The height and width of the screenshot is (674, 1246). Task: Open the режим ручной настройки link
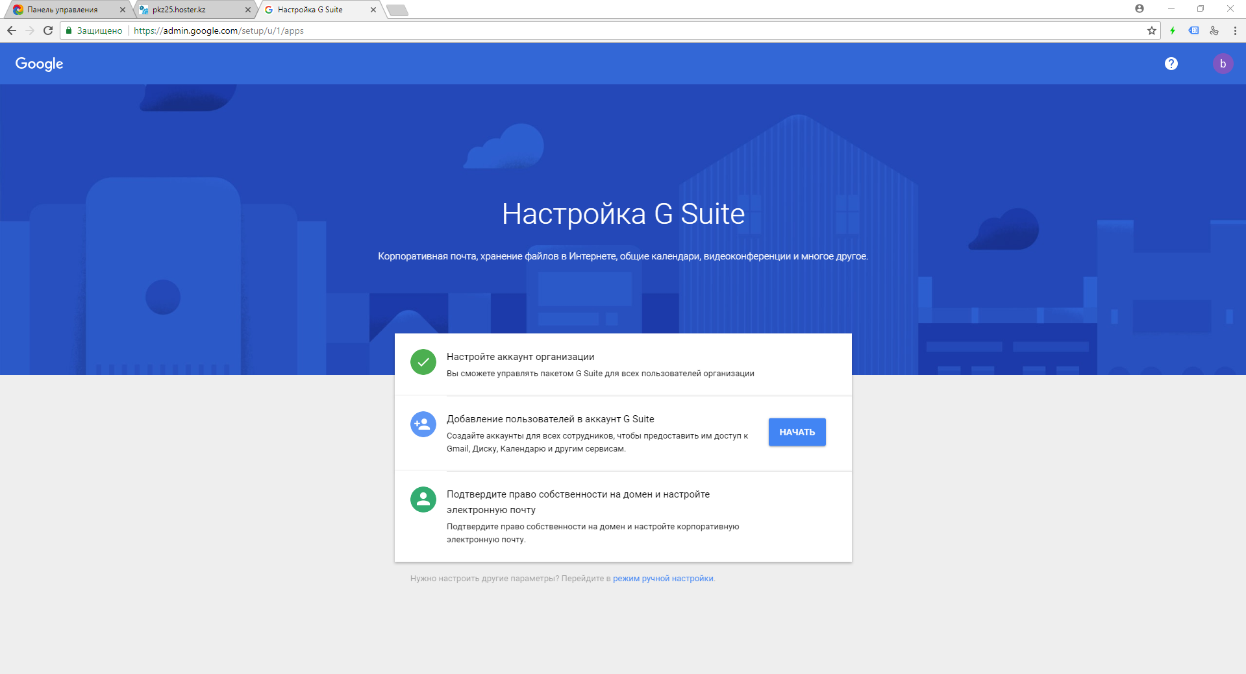pos(663,579)
